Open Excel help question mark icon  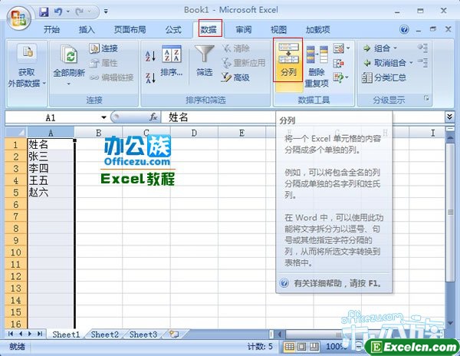pyautogui.click(x=404, y=29)
